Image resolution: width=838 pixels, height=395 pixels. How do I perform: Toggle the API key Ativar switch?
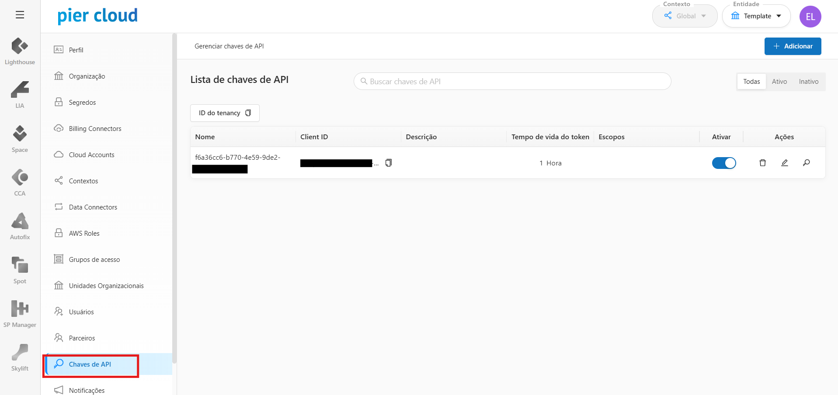tap(724, 163)
